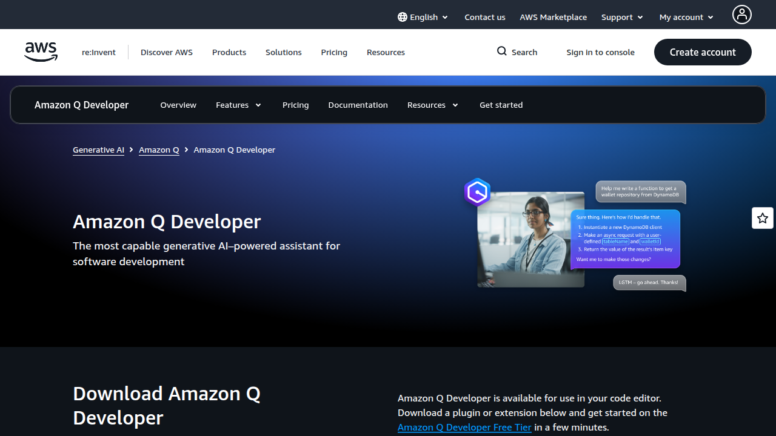Screen dimensions: 776x436
Task: Click the globe language icon
Action: click(403, 17)
